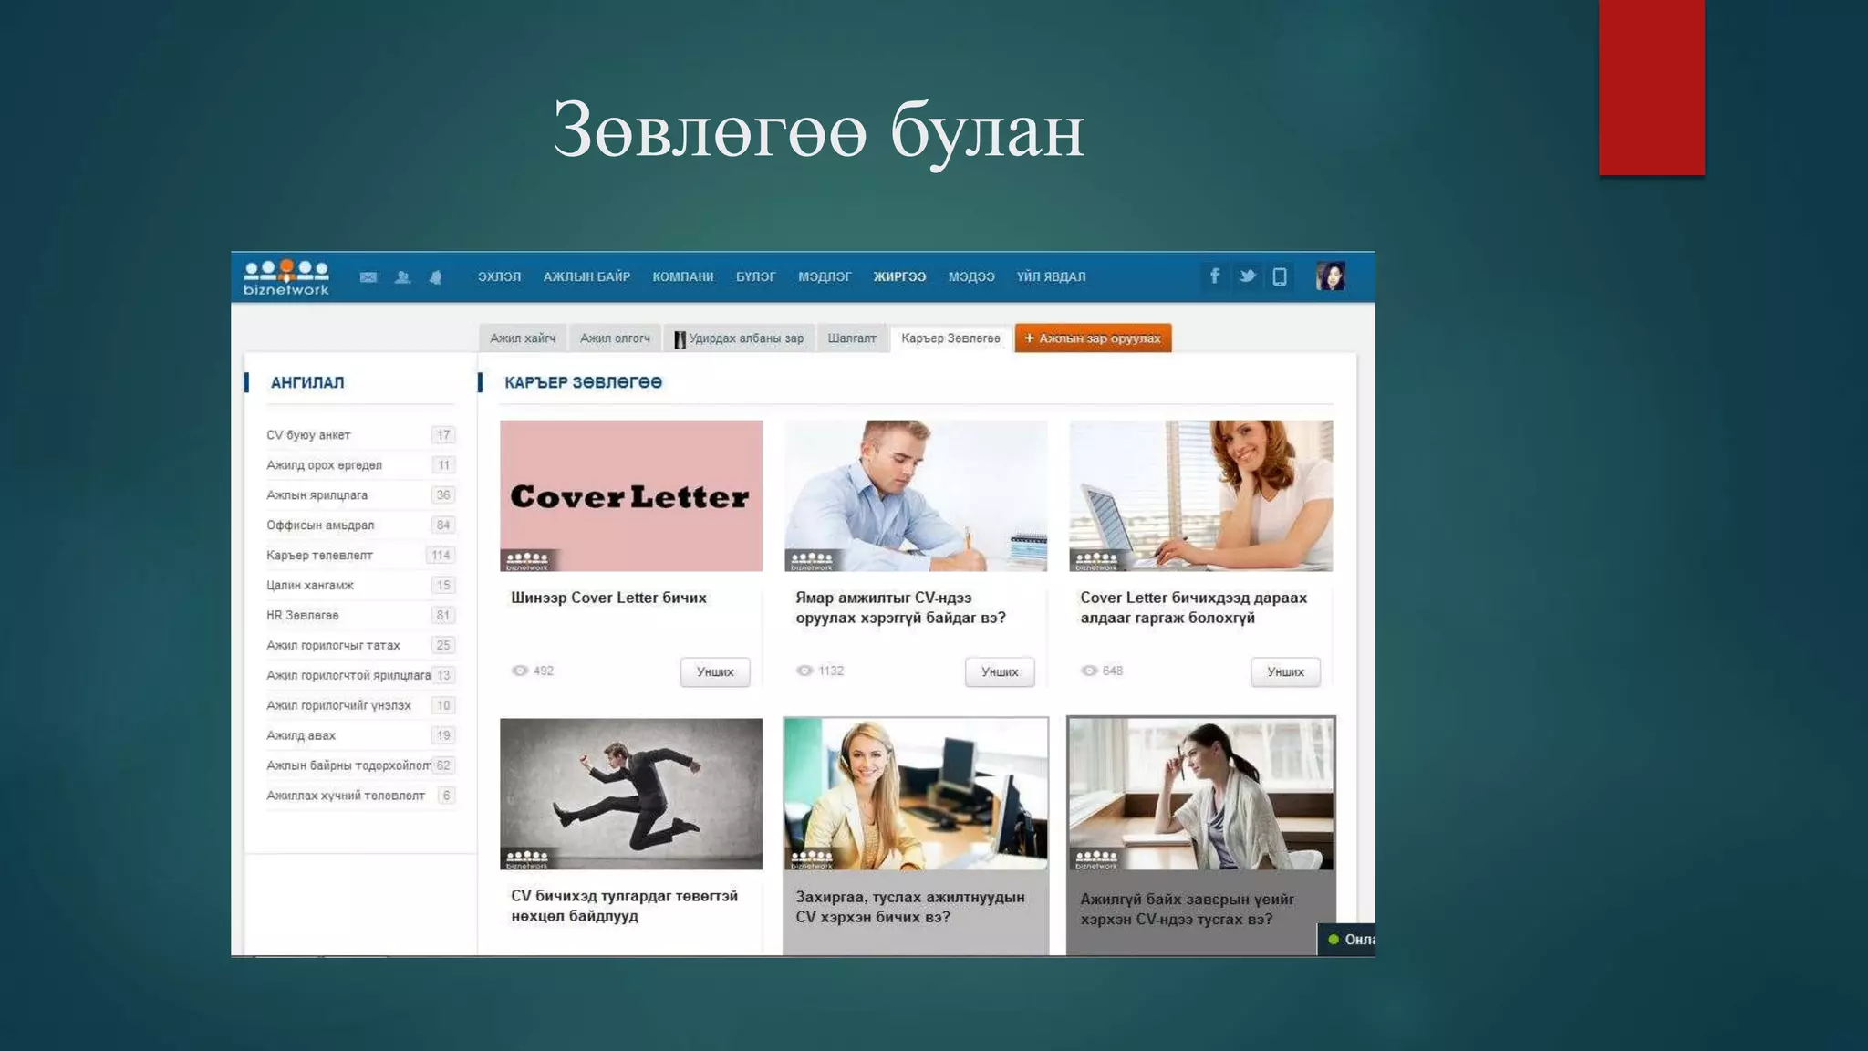
Task: Switch to the Шалгалт tab
Action: 852,338
